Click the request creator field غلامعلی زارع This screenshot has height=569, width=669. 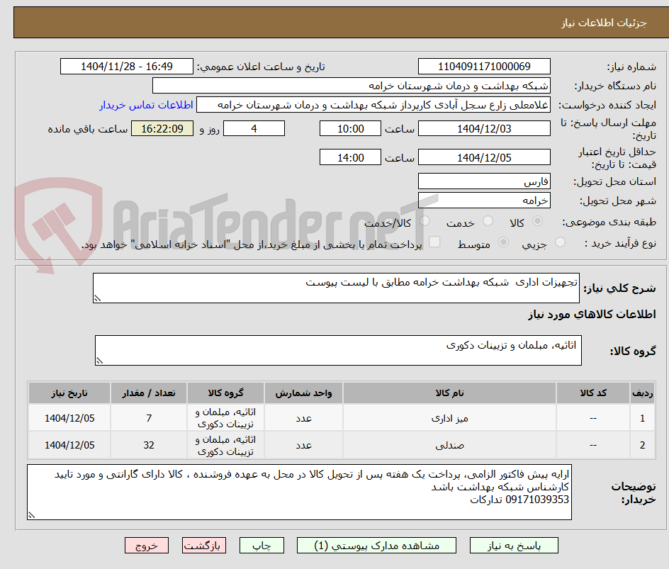[x=373, y=105]
